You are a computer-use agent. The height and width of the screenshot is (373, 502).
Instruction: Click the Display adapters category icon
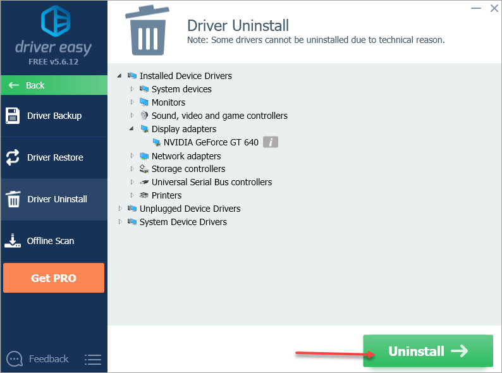tap(144, 129)
